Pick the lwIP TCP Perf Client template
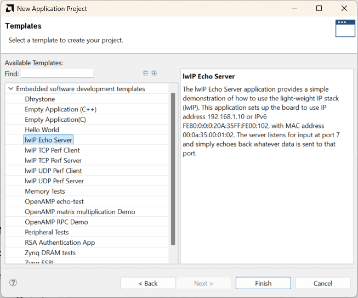Viewport: 358px width, 298px height. tap(52, 150)
